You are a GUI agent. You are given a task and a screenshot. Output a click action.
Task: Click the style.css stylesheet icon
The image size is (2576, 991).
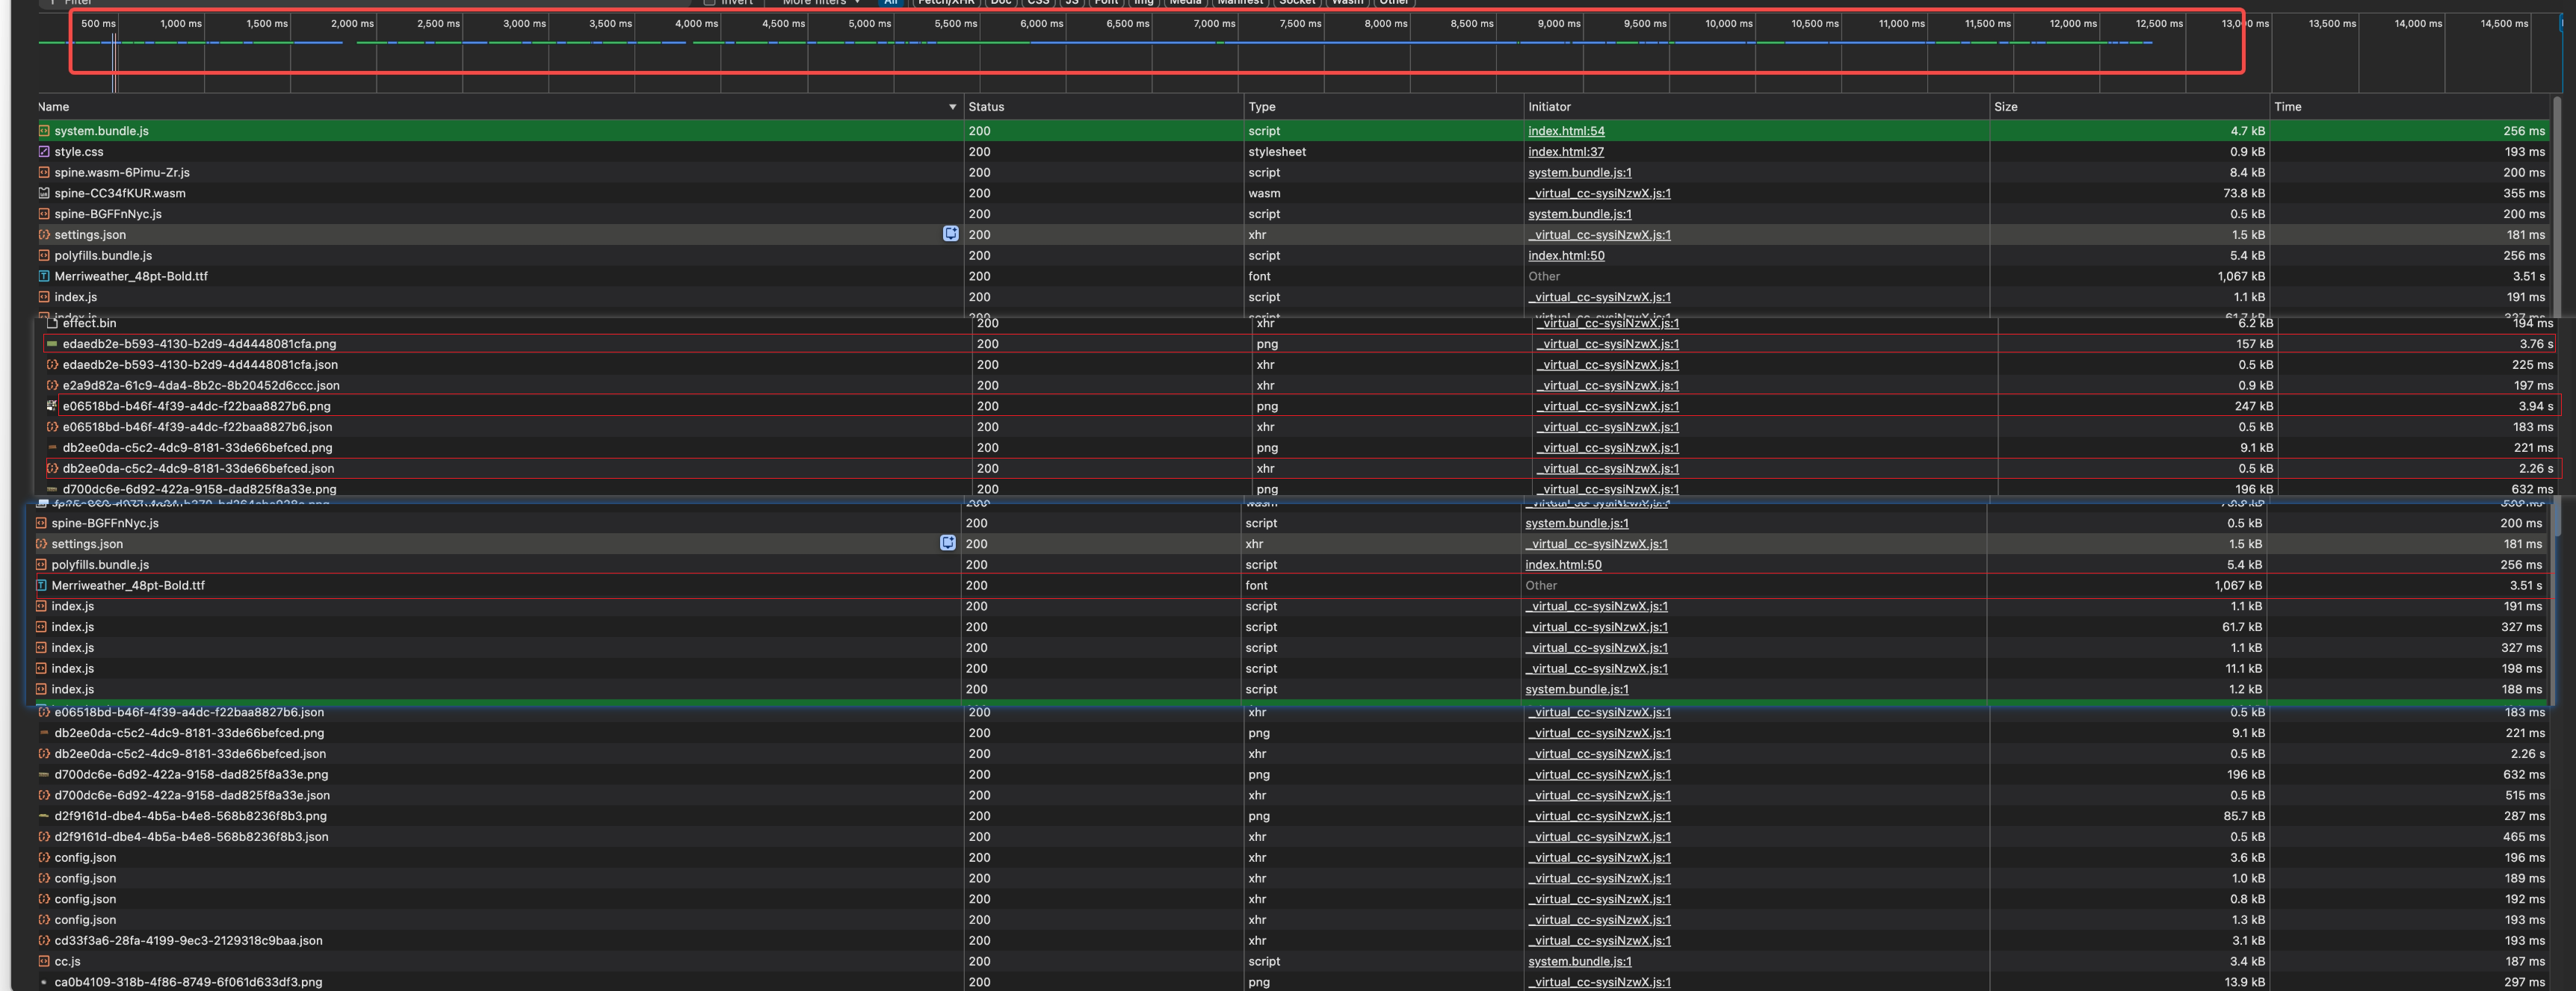pos(44,152)
